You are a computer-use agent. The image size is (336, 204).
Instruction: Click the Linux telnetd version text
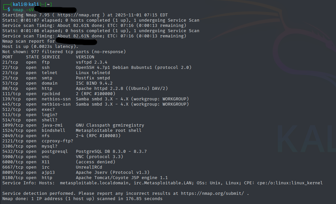point(93,72)
